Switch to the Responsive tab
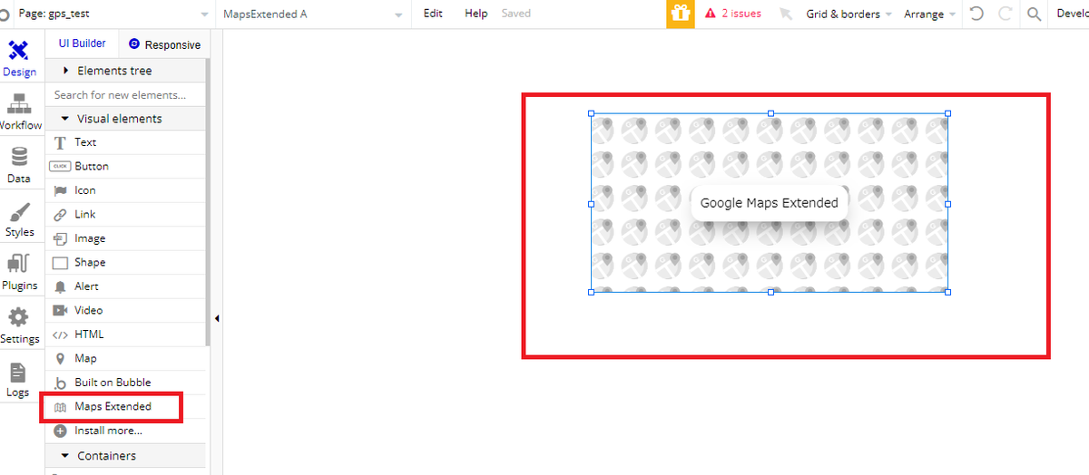The image size is (1089, 475). (x=164, y=44)
